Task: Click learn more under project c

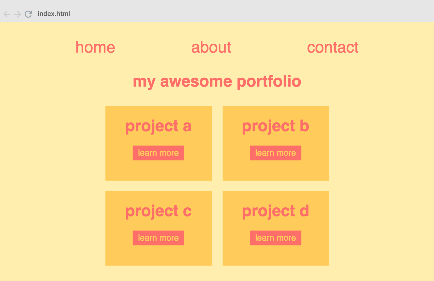Action: [x=158, y=238]
